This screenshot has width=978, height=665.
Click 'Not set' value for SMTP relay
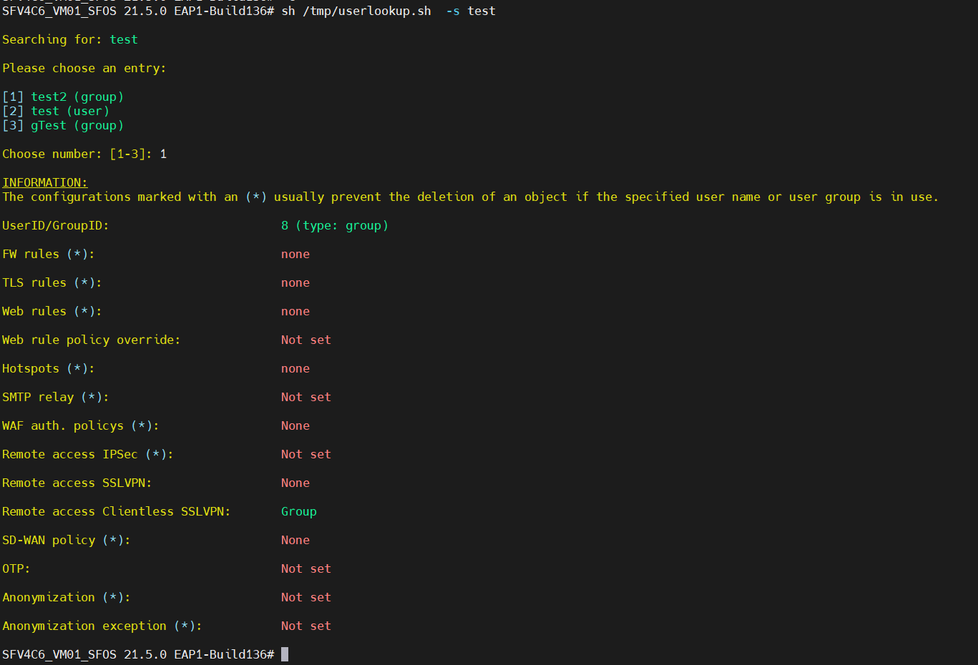[306, 397]
